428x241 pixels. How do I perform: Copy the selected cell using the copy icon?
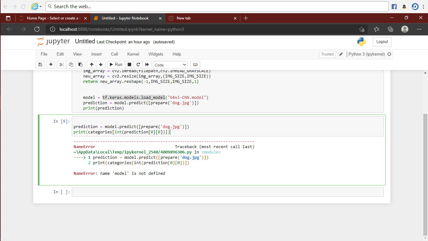point(70,64)
